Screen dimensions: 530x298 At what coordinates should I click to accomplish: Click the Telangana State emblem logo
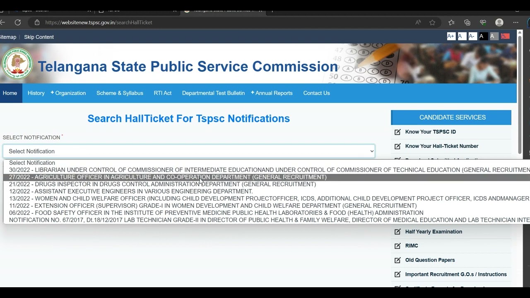tap(17, 63)
